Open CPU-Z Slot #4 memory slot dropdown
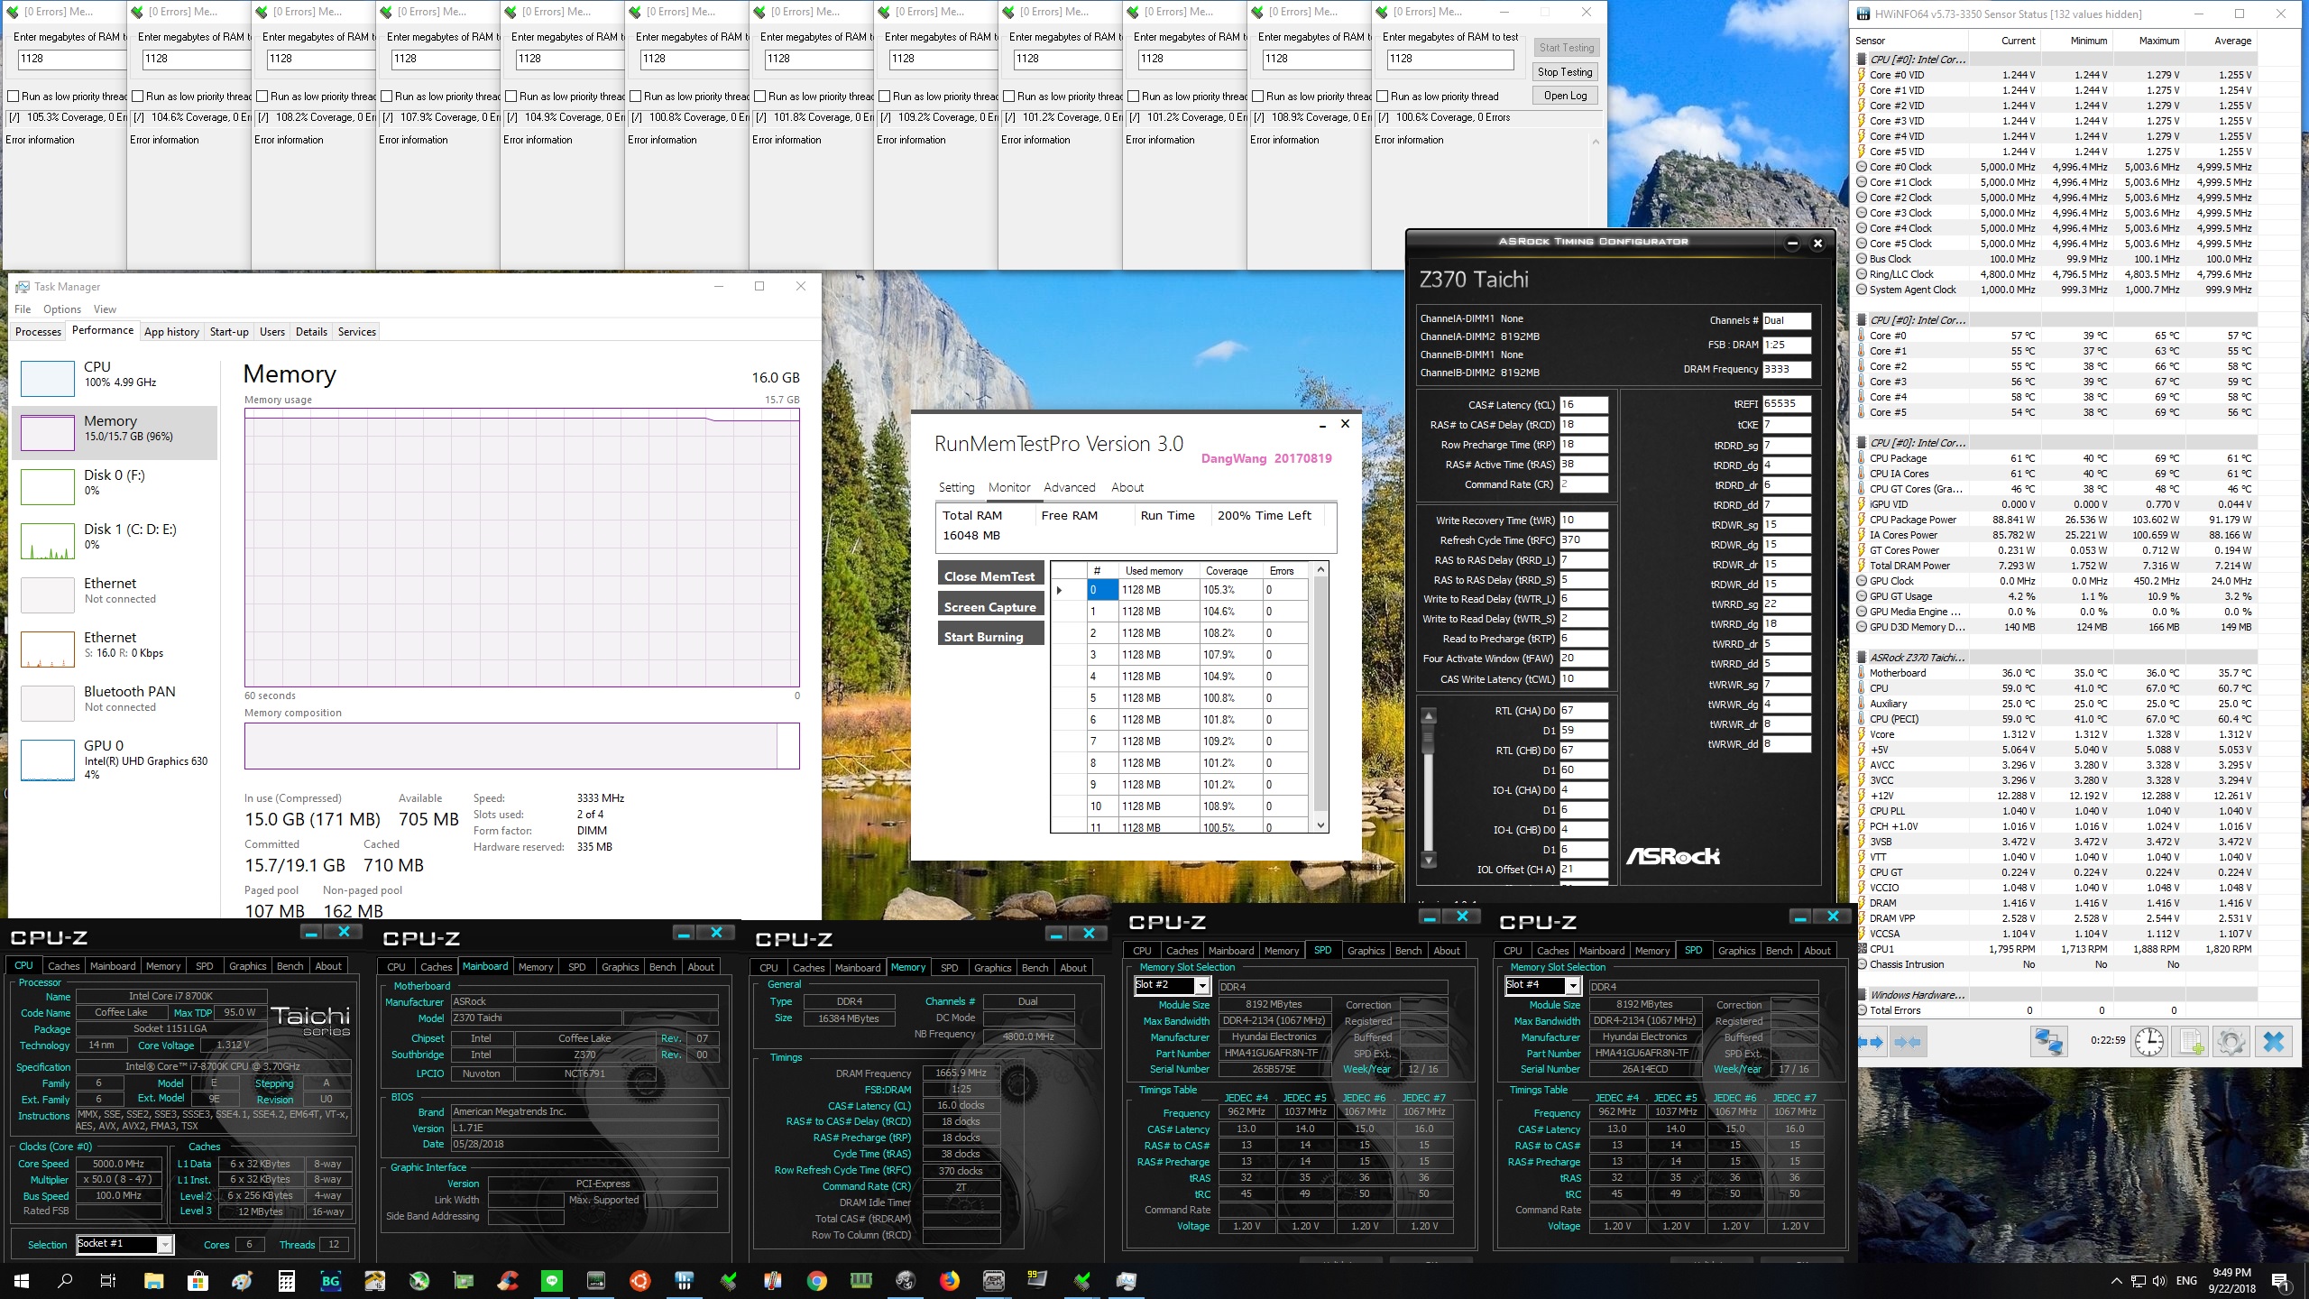This screenshot has width=2309, height=1299. [1573, 985]
